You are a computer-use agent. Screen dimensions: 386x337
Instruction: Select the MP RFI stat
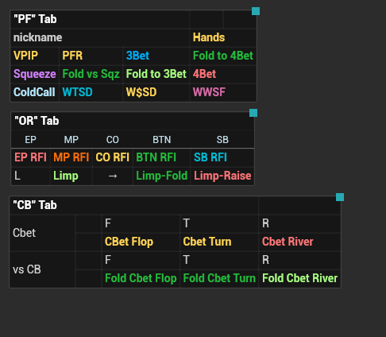point(71,157)
